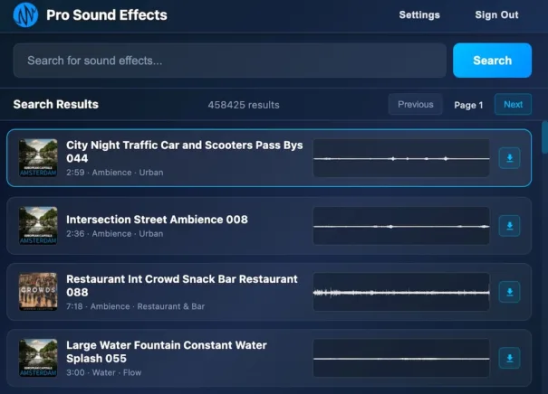Viewport: 548px width, 394px height.
Task: Select Large Water Fountain Constant Water Splash title
Action: (x=167, y=352)
